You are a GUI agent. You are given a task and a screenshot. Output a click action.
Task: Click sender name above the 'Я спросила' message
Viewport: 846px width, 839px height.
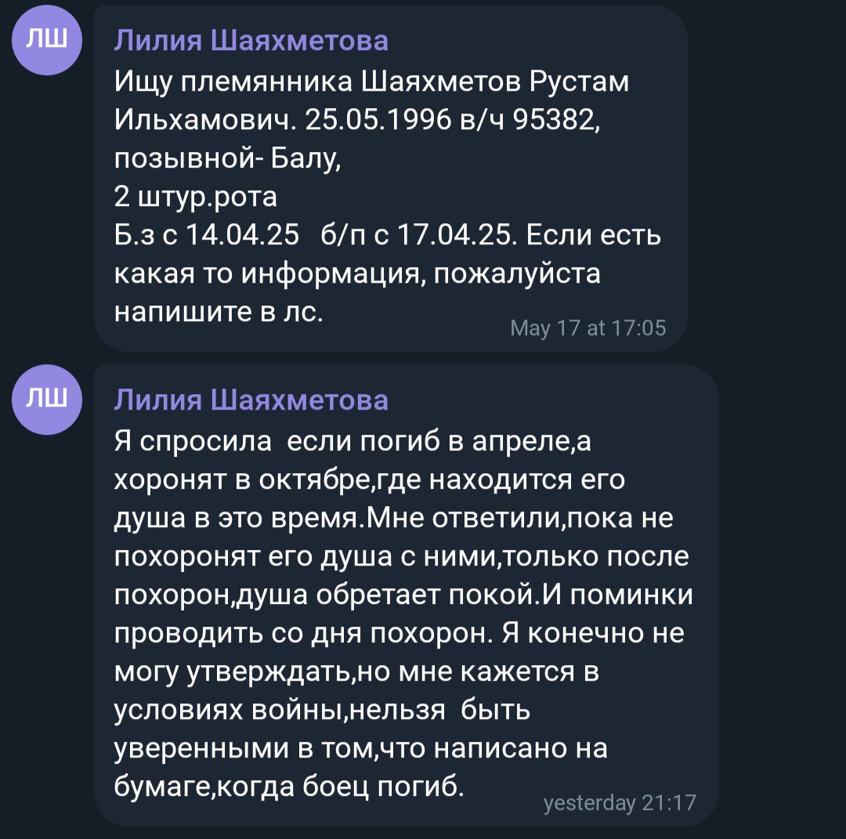click(x=251, y=400)
